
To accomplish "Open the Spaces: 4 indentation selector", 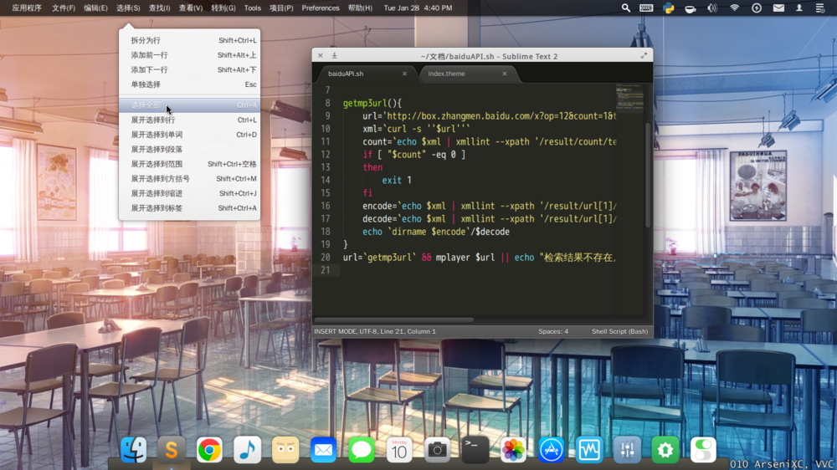I will 553,331.
